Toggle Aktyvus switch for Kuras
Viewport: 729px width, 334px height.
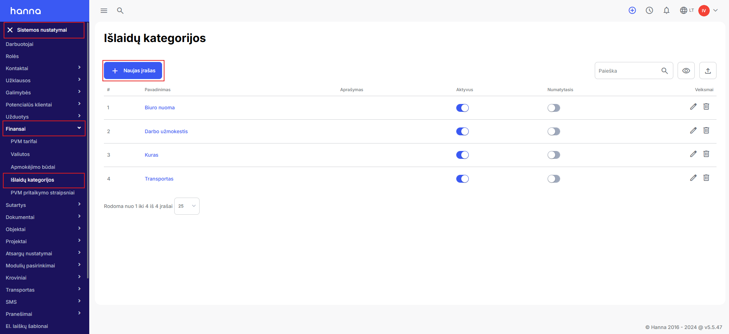click(462, 155)
